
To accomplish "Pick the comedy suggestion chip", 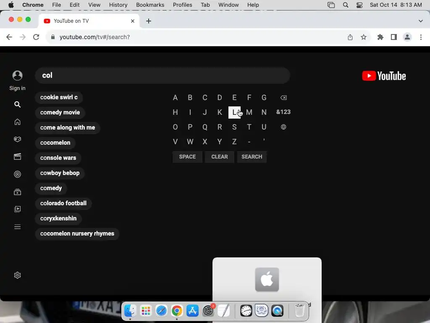I will [51, 188].
